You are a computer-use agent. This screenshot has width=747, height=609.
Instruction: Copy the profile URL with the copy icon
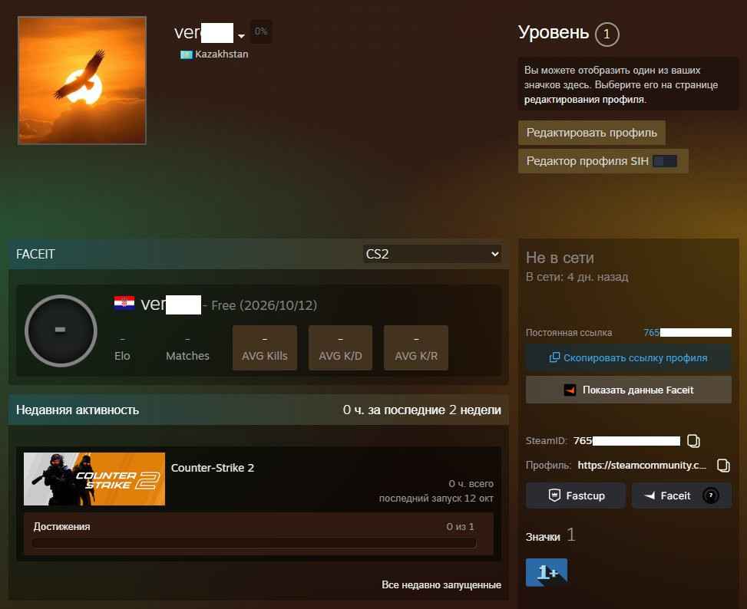[x=723, y=466]
